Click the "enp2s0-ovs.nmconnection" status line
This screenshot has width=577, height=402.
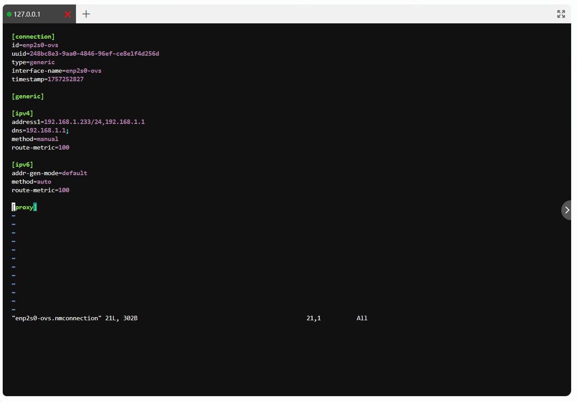pyautogui.click(x=75, y=318)
